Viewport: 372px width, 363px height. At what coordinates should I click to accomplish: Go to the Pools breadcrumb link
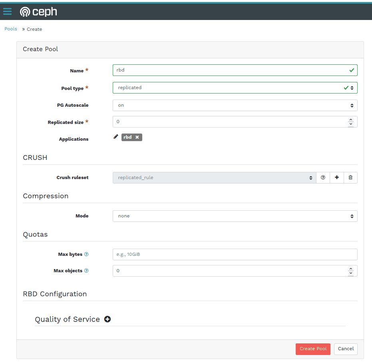point(11,29)
